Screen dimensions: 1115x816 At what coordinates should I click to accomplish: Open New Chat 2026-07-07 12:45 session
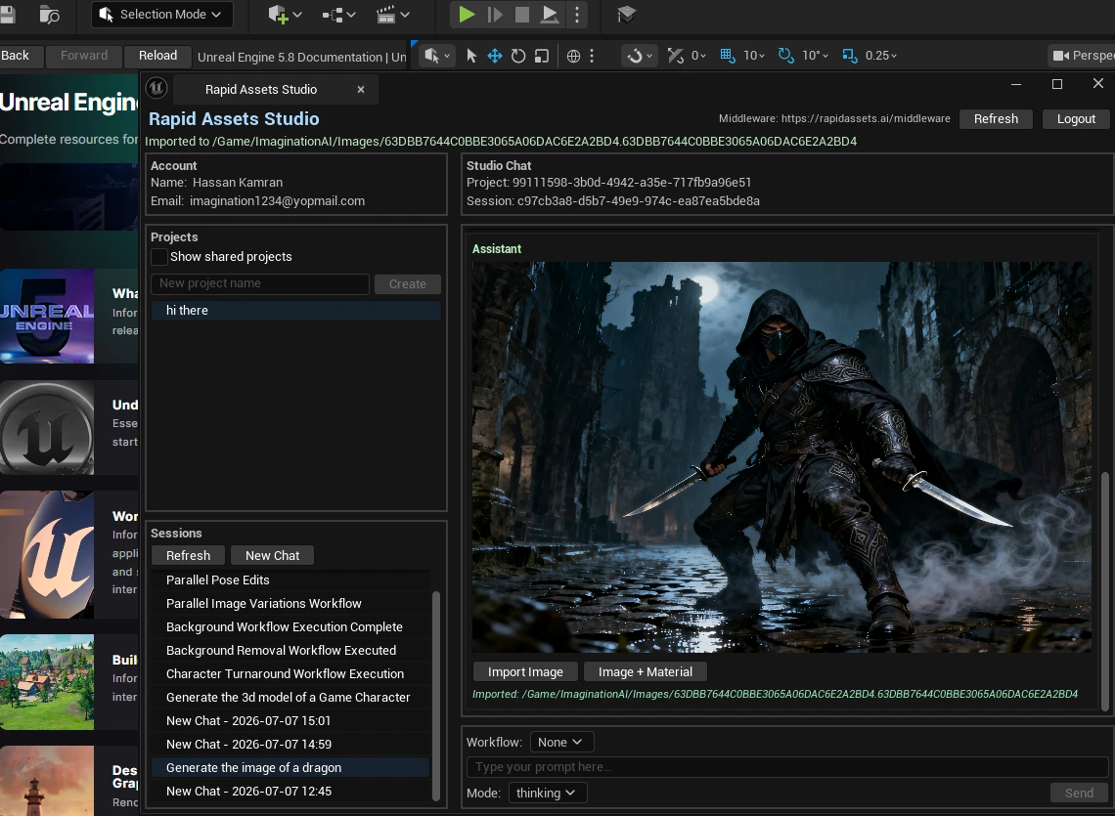pos(290,792)
